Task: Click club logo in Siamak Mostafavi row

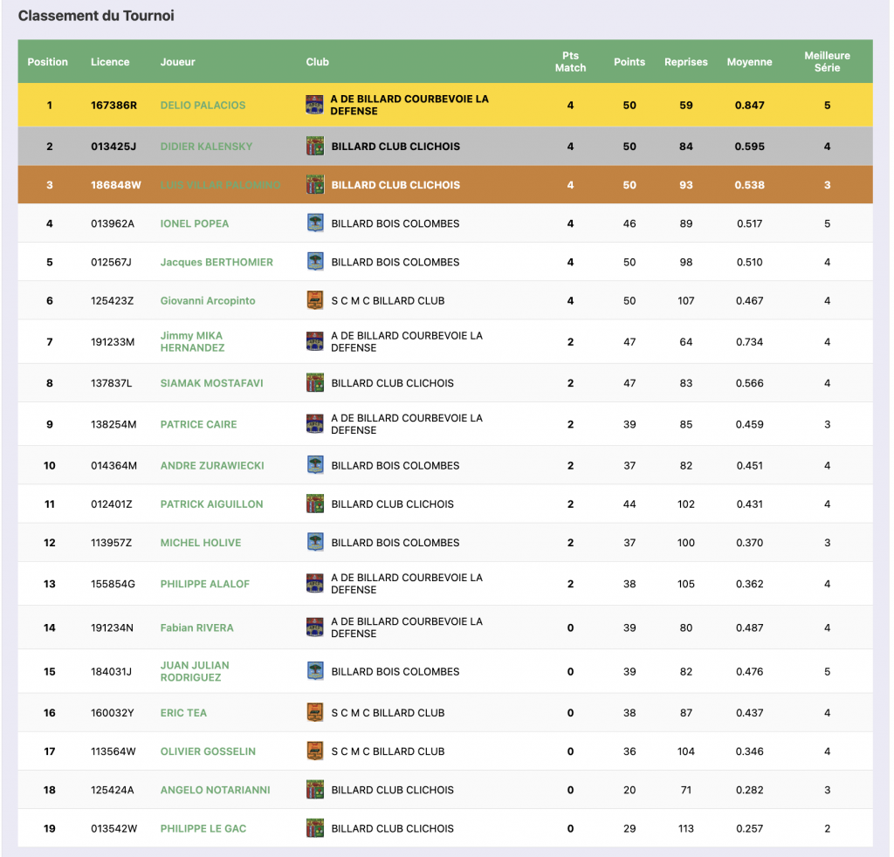Action: tap(315, 383)
